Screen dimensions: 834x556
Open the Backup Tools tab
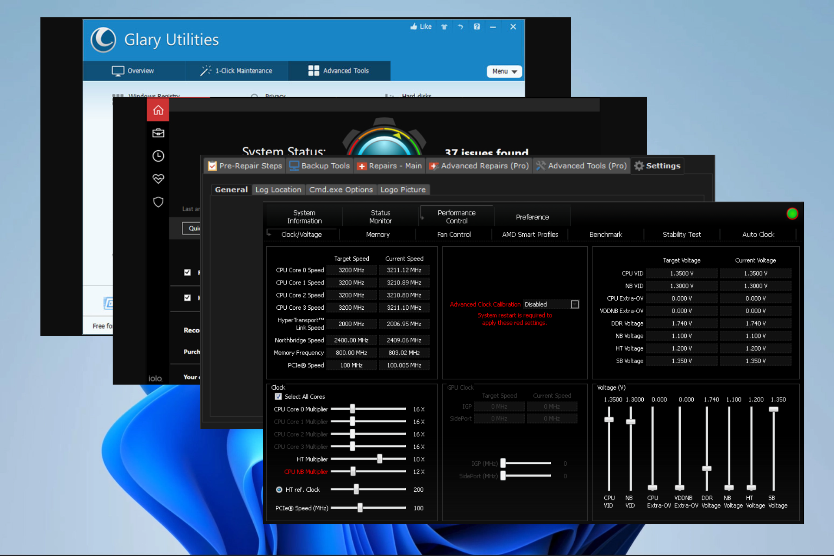pyautogui.click(x=319, y=166)
